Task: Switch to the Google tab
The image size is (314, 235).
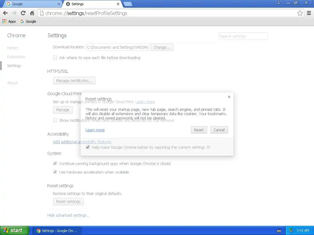Action: (x=32, y=4)
